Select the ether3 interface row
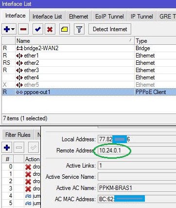Screen dimensions: 176x208 (89, 70)
